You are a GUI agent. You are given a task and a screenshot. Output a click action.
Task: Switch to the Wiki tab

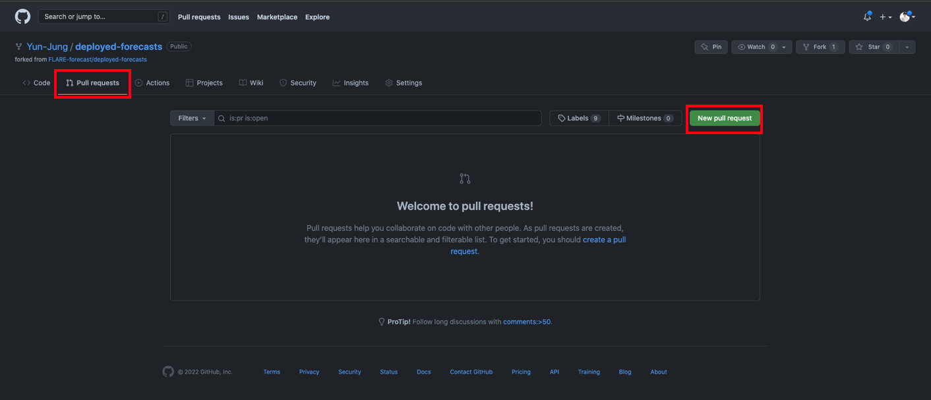(x=251, y=83)
